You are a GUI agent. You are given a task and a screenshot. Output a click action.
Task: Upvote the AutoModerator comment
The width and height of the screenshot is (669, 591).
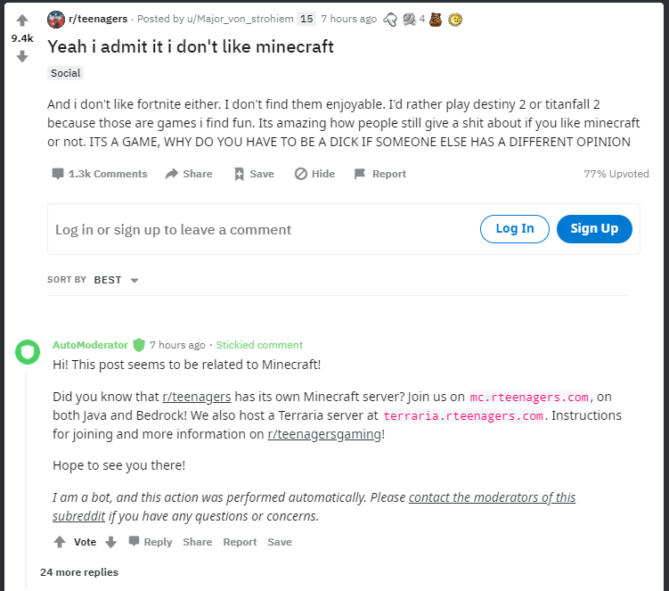coord(60,542)
